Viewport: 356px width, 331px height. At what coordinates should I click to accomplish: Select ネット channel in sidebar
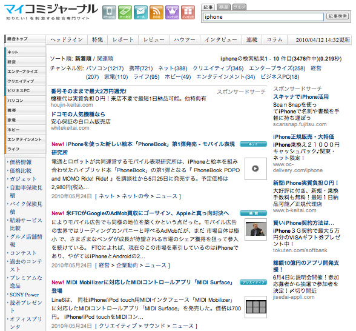[25, 52]
